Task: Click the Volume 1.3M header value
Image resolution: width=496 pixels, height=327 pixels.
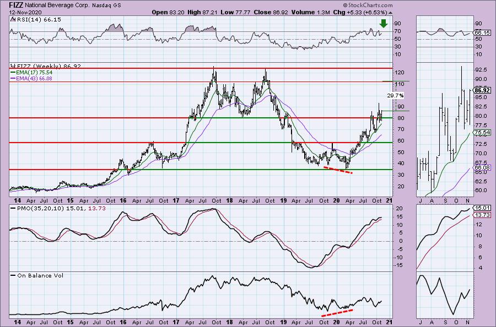Action: point(311,12)
